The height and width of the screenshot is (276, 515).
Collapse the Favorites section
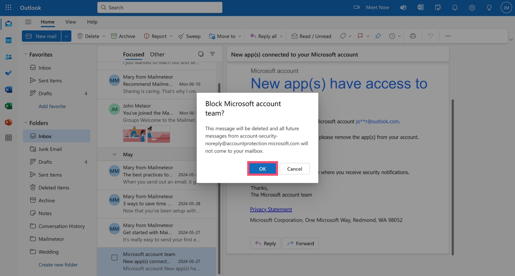click(26, 54)
